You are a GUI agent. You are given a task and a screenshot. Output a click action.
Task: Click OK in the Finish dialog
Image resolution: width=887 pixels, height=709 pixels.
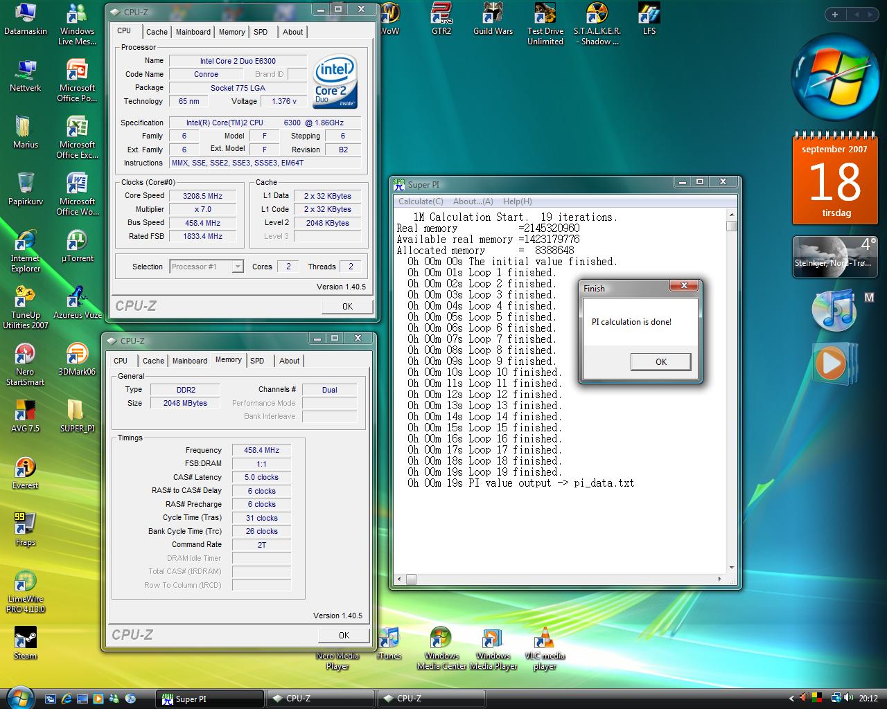(660, 361)
